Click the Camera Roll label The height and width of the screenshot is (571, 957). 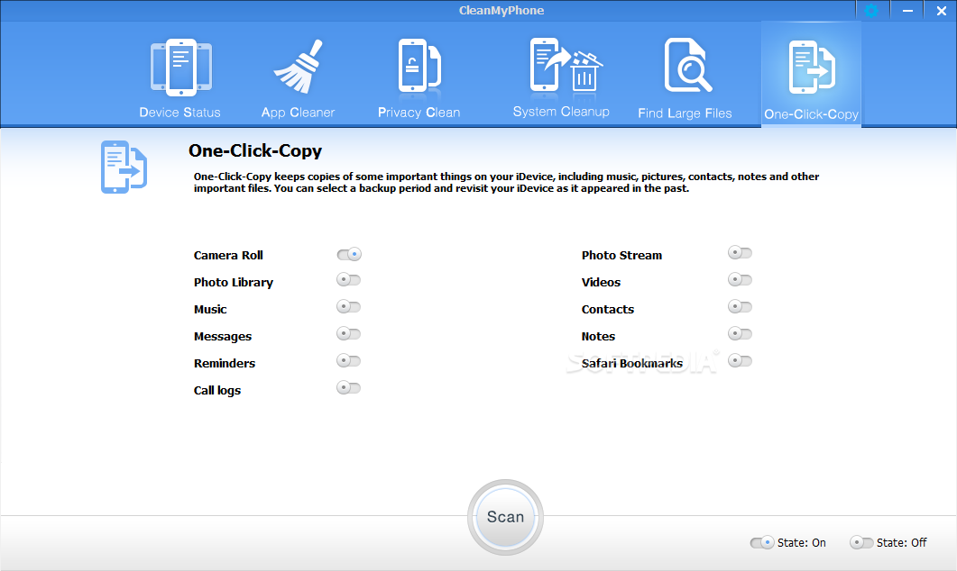coord(228,256)
